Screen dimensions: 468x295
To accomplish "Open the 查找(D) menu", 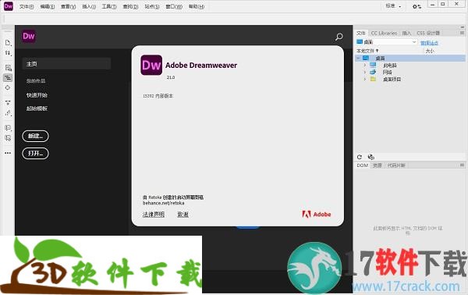I will 130,6.
